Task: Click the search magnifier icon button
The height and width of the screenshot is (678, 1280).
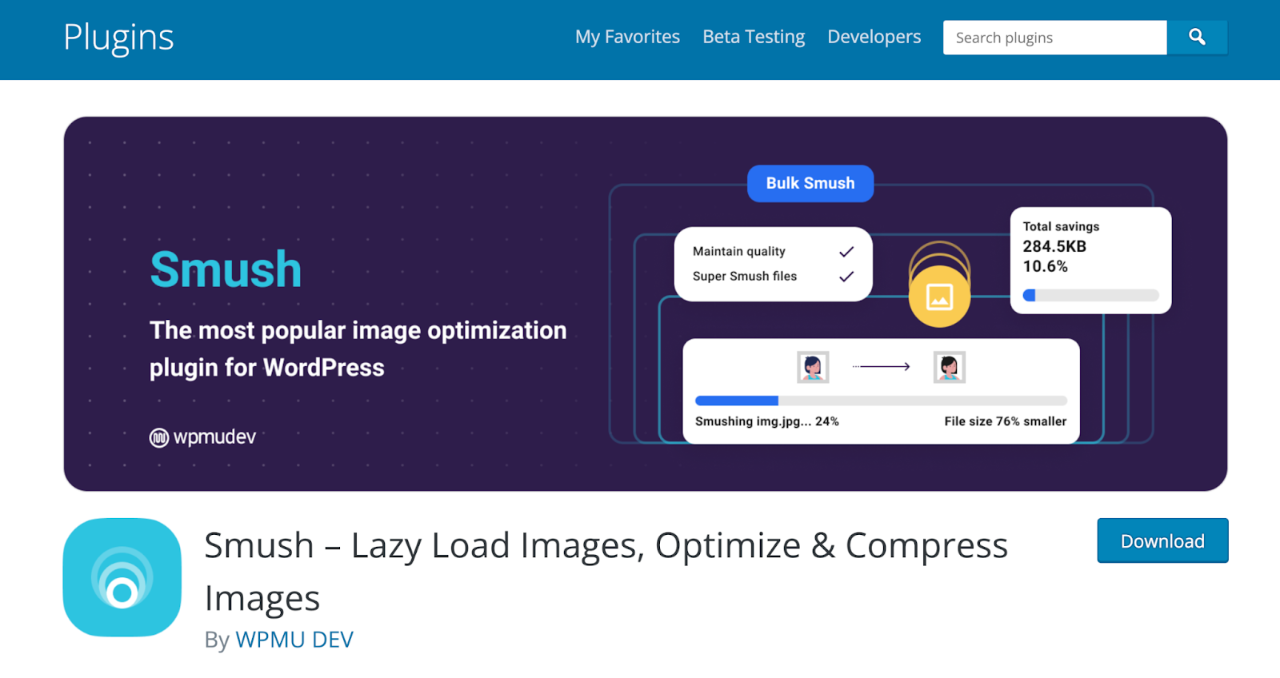Action: (x=1197, y=38)
